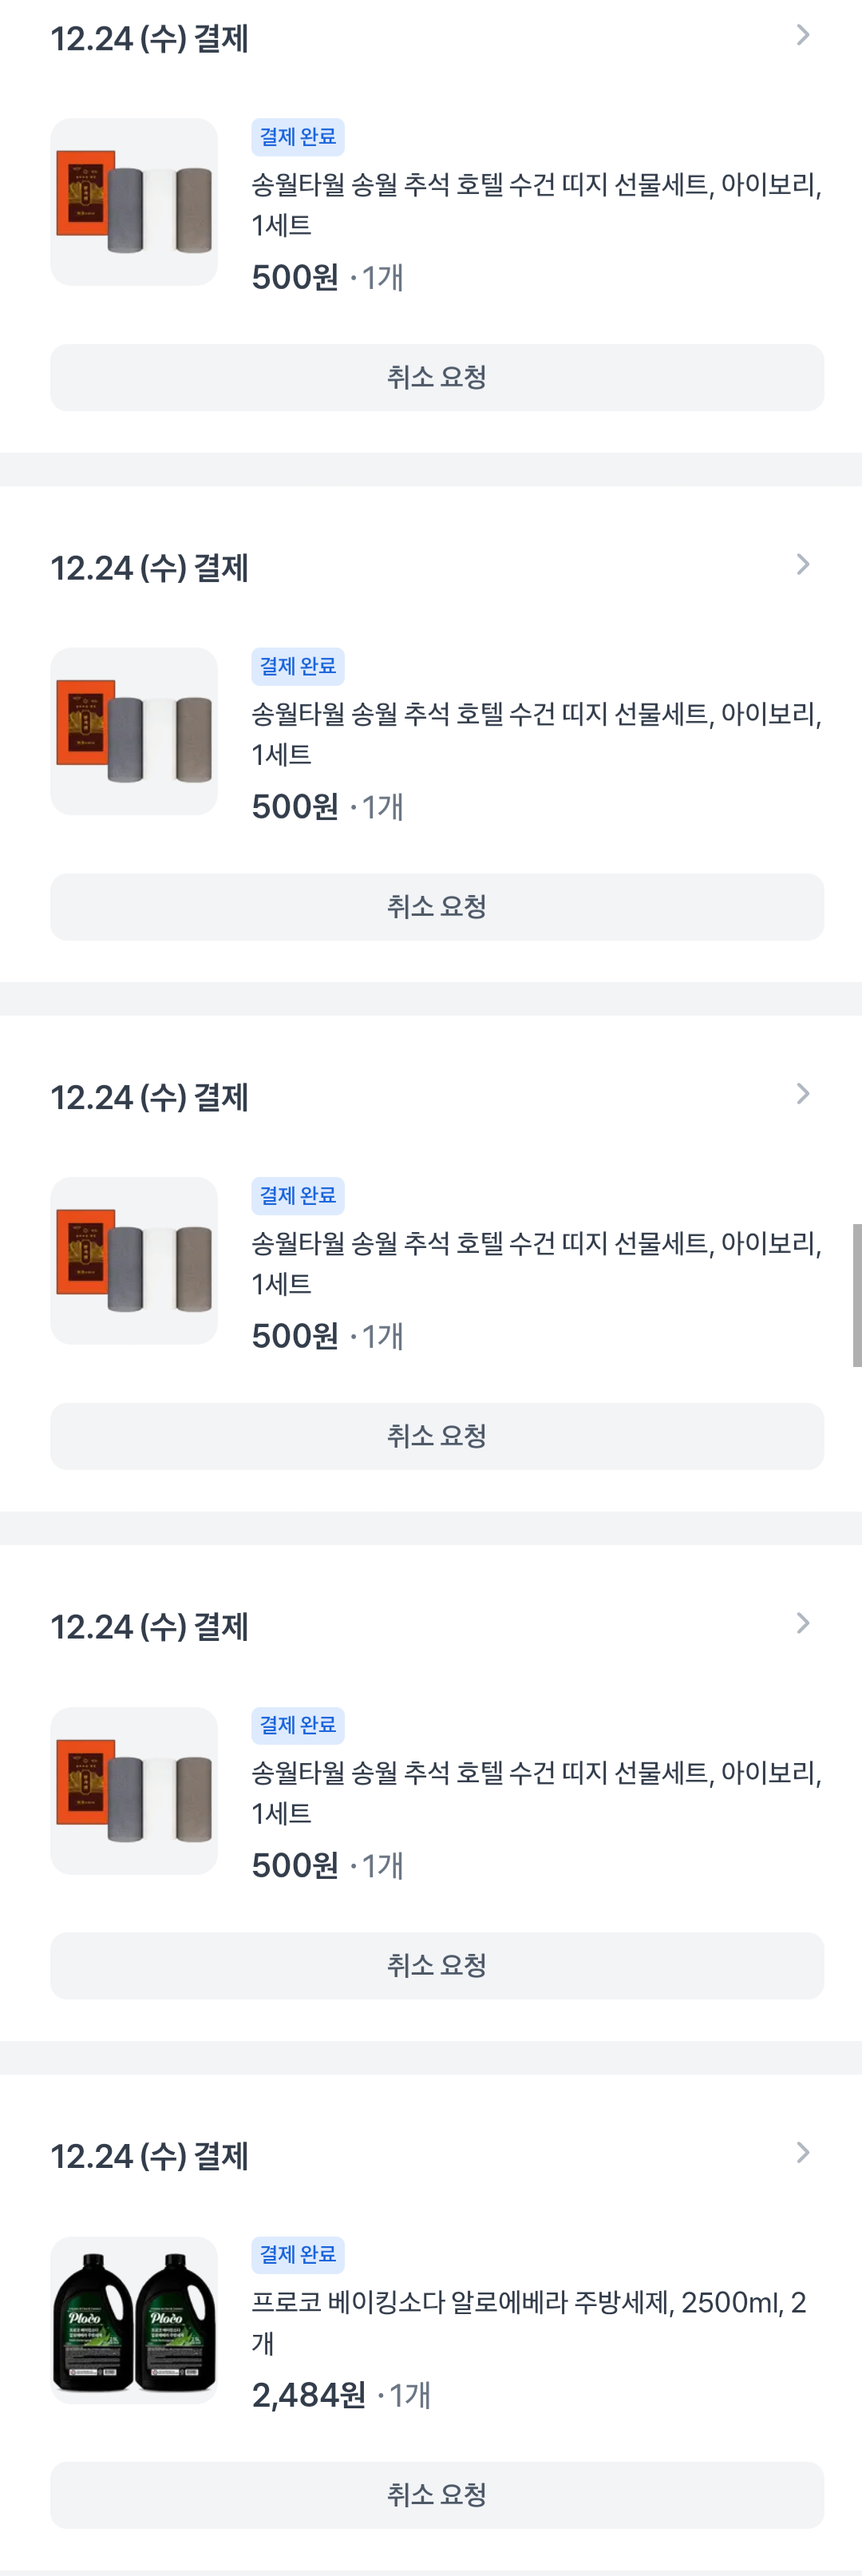Open first 송월타월 product title link

537,205
